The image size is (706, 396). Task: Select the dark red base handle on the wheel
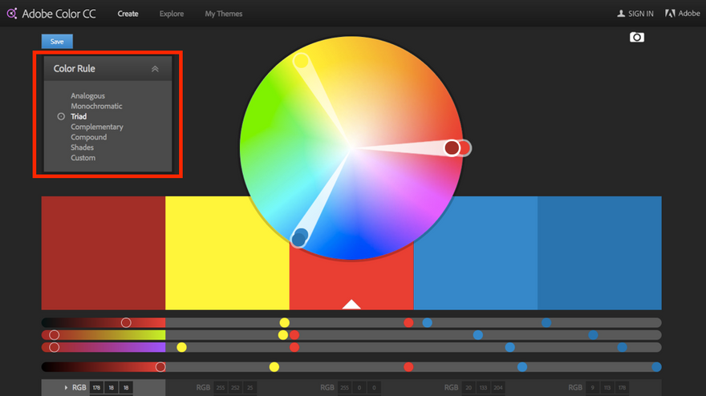(x=452, y=147)
